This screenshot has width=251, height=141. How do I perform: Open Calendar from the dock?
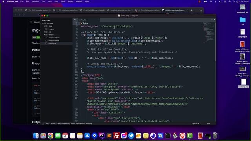tap(65, 136)
